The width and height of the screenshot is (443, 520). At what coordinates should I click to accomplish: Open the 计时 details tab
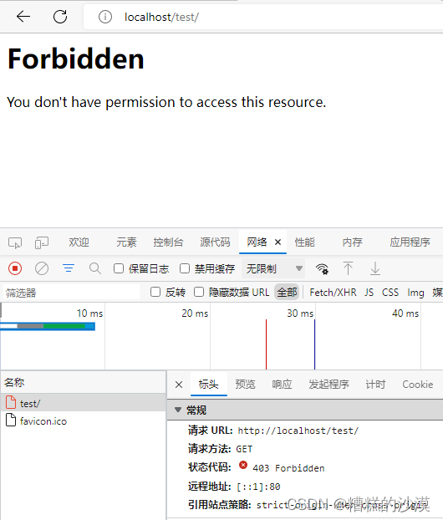coord(375,385)
